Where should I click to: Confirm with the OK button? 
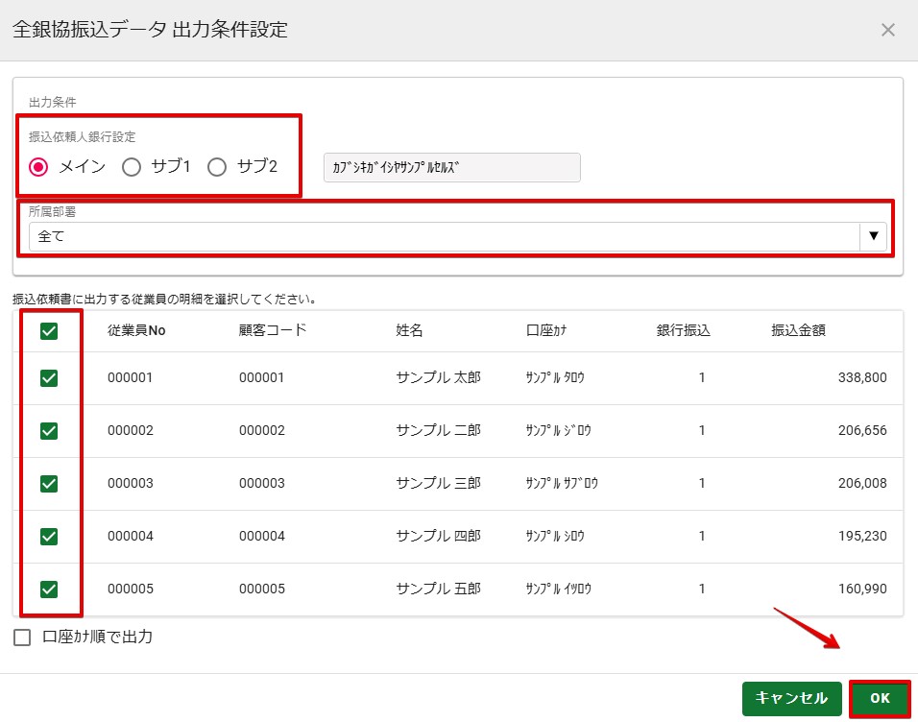point(880,699)
